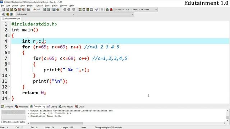The height and width of the screenshot is (129, 230).
Task: Open the Search menu
Action: pyautogui.click(x=15, y=6)
